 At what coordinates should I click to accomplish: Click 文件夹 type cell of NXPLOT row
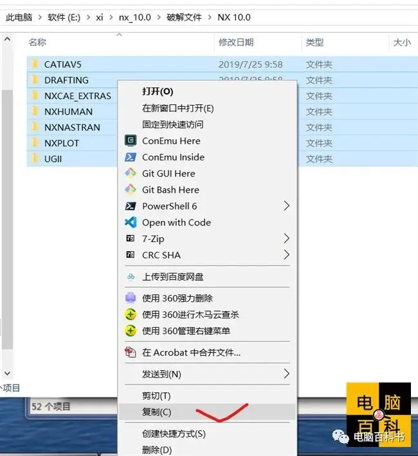319,143
